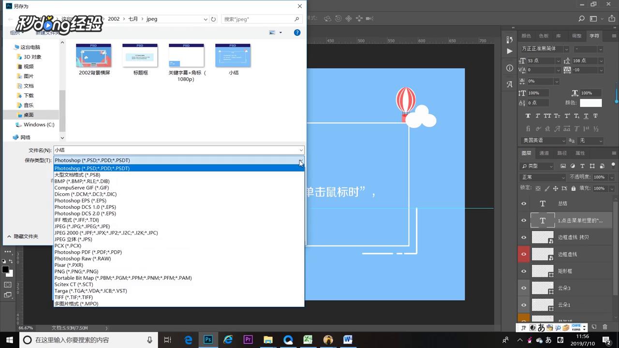619x348 pixels.
Task: Toggle visibility of red-labeled 边框虚线 layer
Action: pos(524,254)
